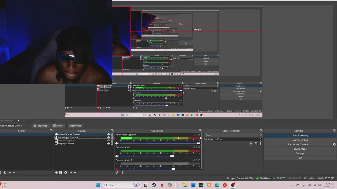Image resolution: width=337 pixels, height=189 pixels.
Task: Hide Display Capture with eye icon
Action: 108,144
